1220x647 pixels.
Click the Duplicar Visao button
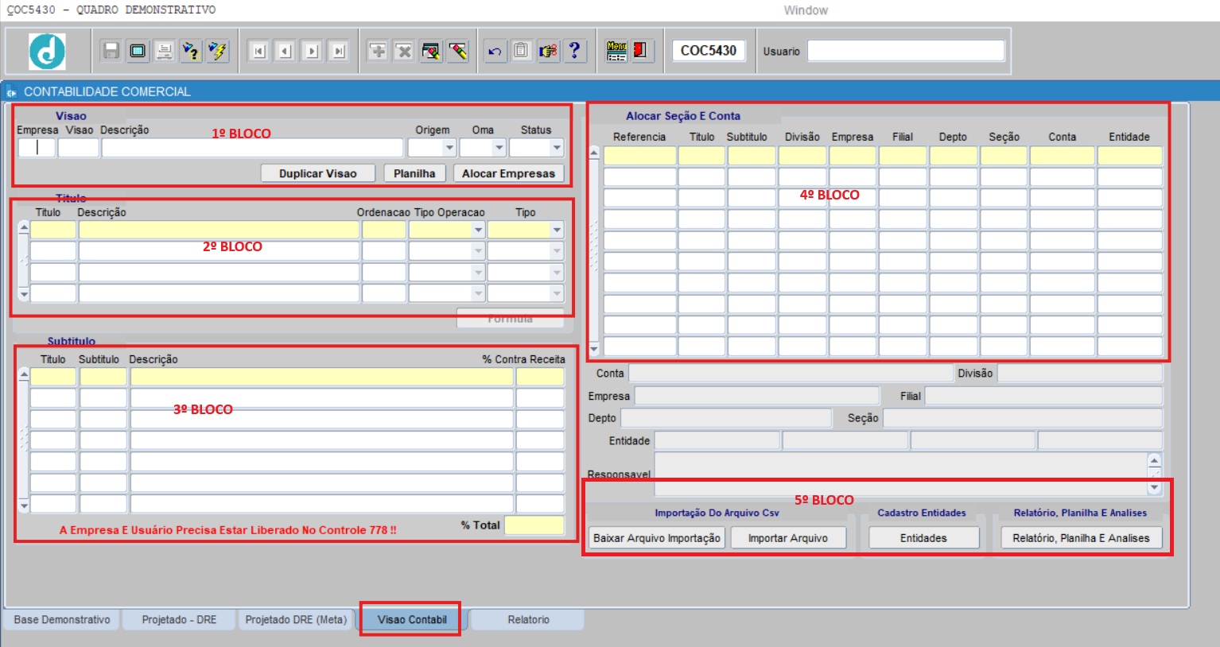(317, 173)
